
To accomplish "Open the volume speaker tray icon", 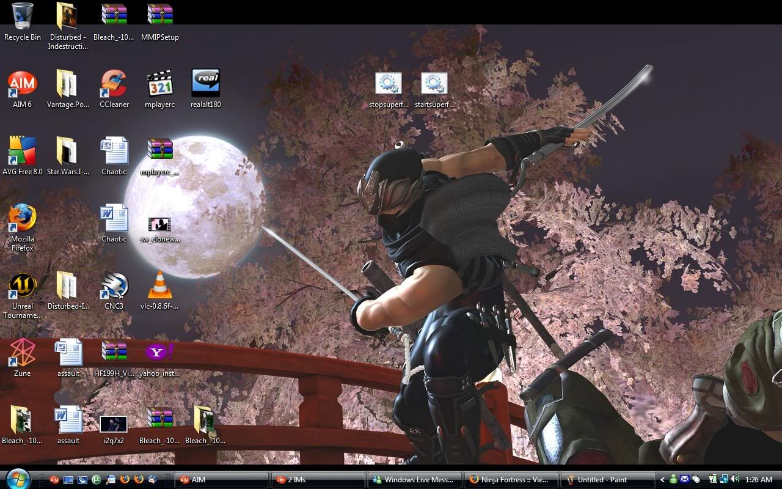I will [x=734, y=480].
